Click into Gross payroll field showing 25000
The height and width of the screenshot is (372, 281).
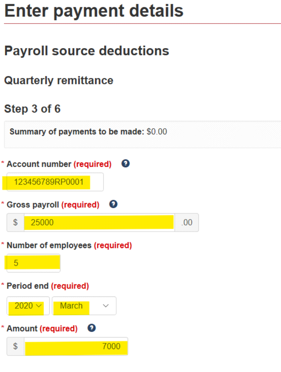coord(99,222)
